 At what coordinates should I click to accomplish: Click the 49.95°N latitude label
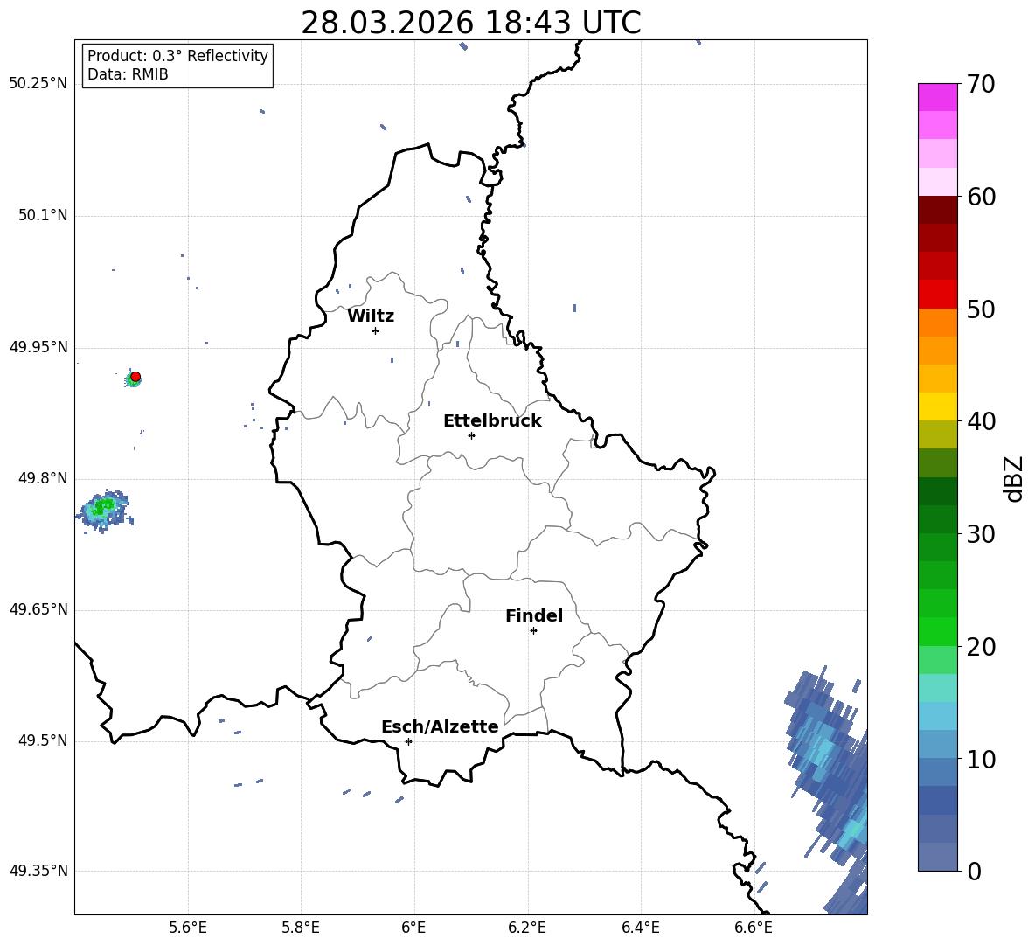tap(38, 347)
